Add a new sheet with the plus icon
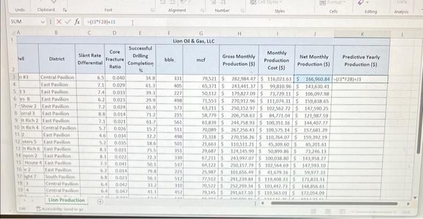 pyautogui.click(x=100, y=202)
